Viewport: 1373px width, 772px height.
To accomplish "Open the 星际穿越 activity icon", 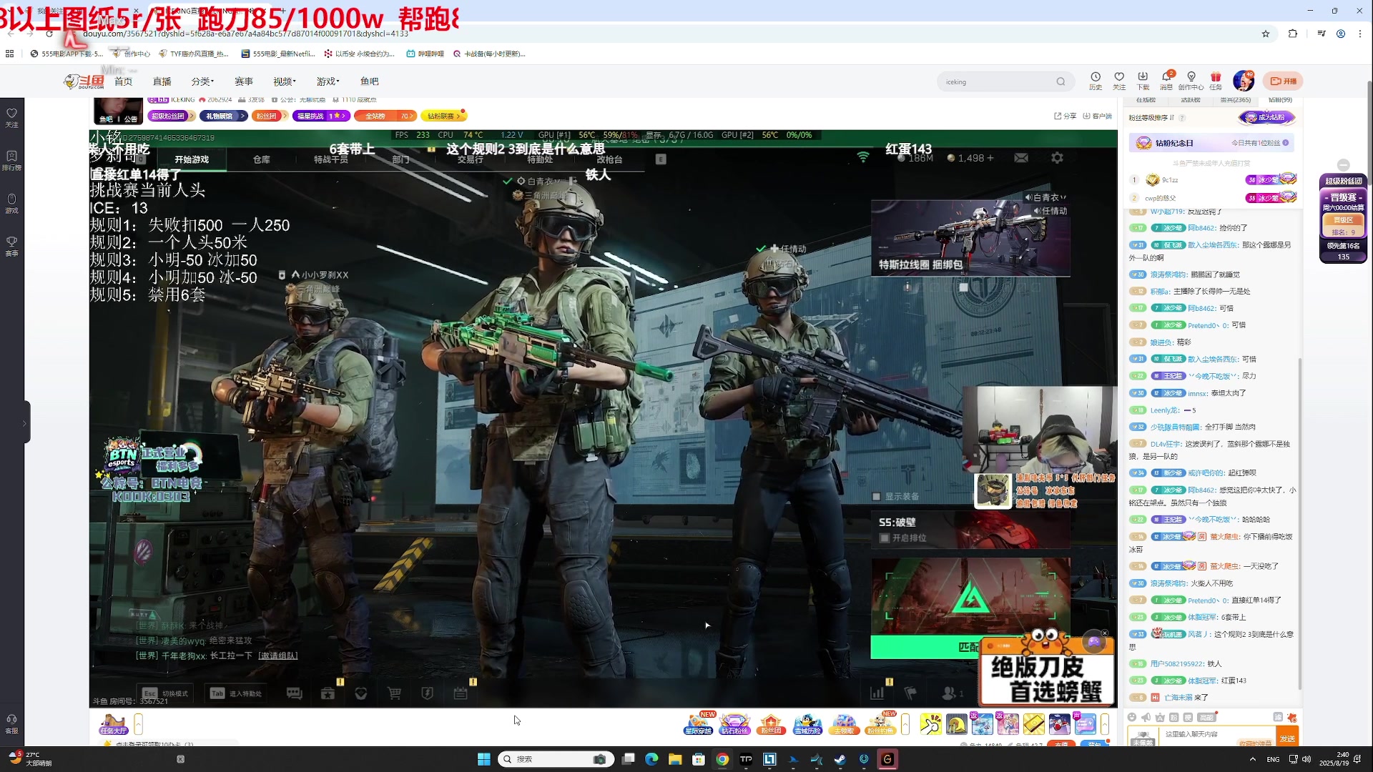I will pyautogui.click(x=698, y=724).
